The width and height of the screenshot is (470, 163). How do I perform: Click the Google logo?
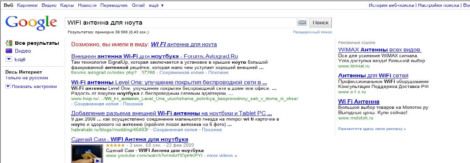pos(31,24)
